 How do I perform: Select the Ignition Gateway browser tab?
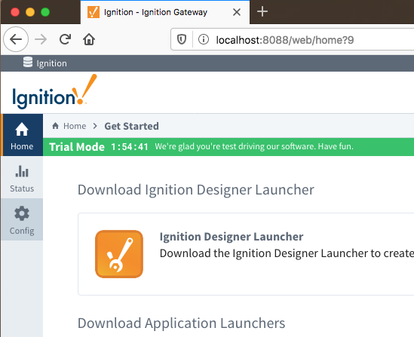(165, 12)
